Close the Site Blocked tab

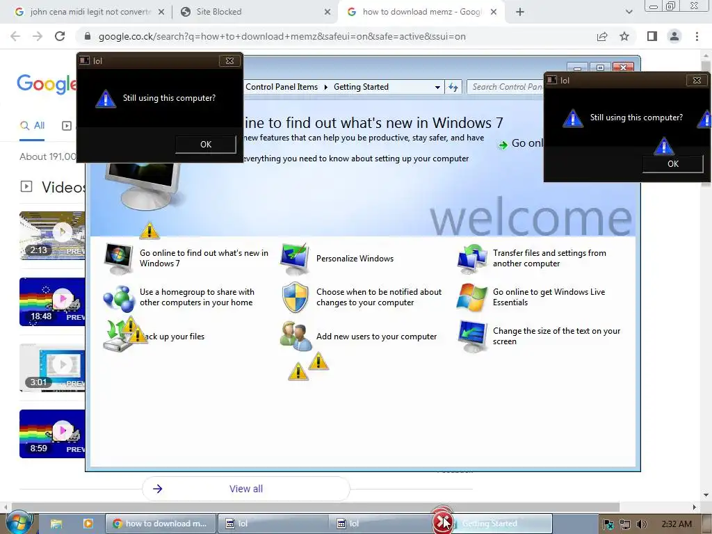(327, 12)
